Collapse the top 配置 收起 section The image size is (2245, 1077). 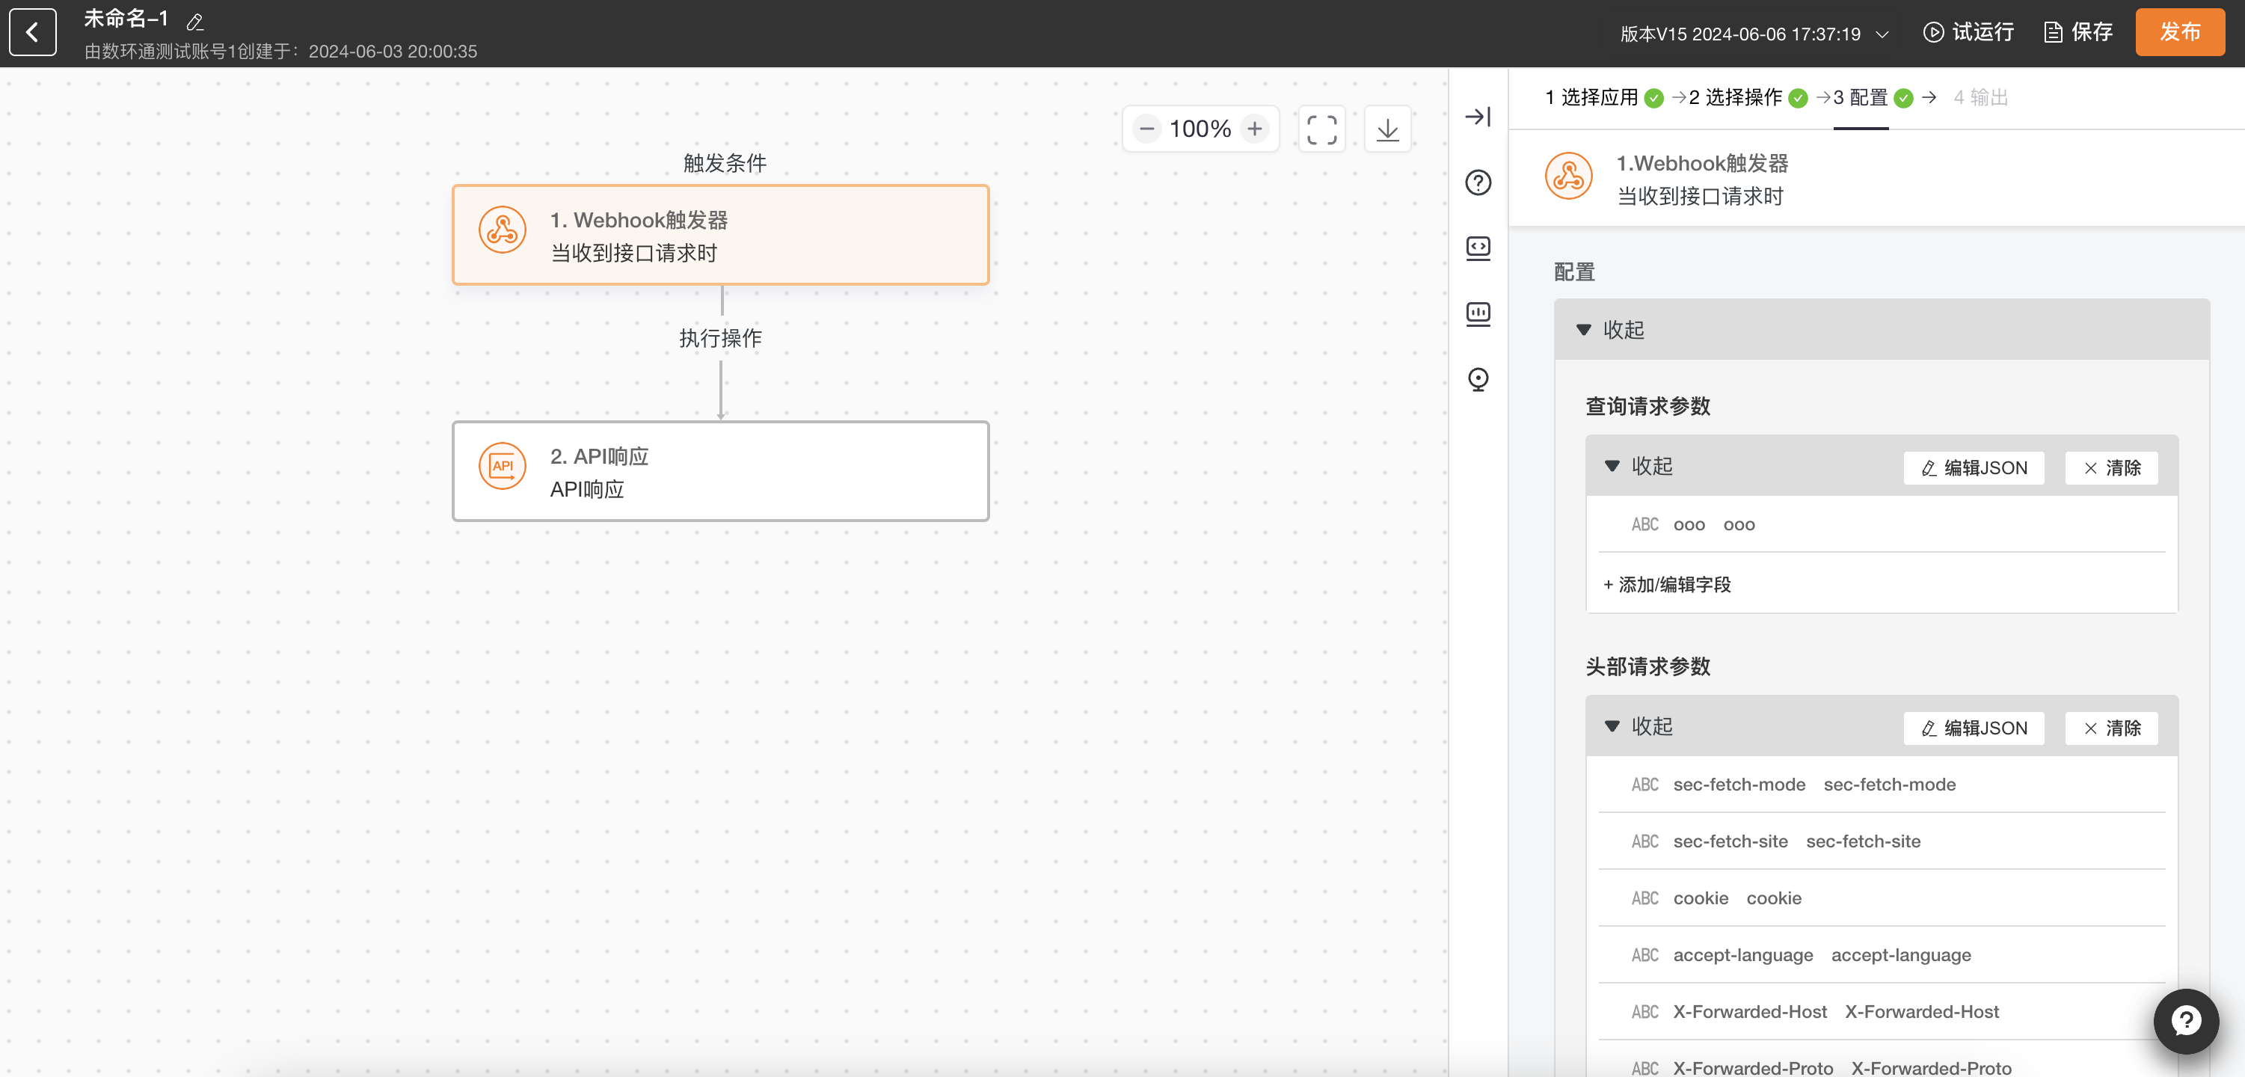click(1611, 329)
